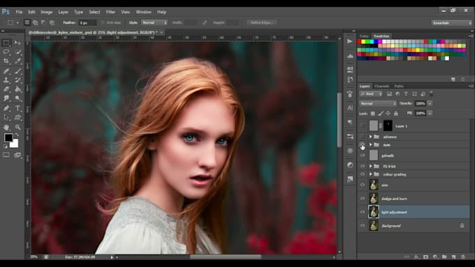Open the File menu
The image size is (475, 267).
point(19,12)
